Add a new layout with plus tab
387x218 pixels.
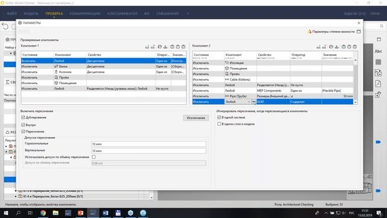point(187,13)
